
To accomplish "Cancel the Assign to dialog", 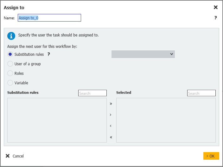I will click(15, 156).
